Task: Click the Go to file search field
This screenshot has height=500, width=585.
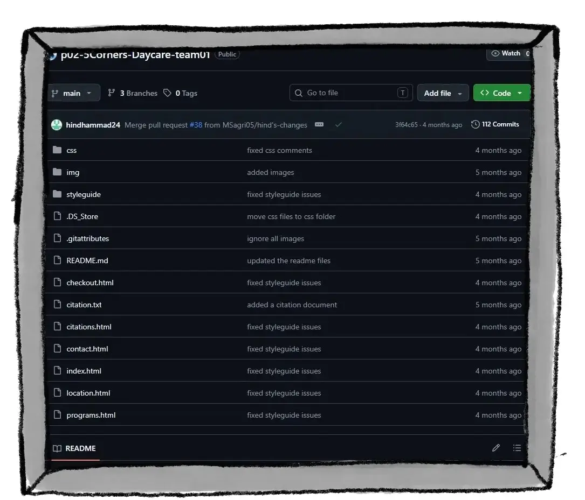Action: point(350,93)
